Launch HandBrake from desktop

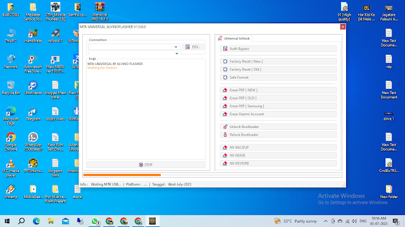pyautogui.click(x=33, y=36)
